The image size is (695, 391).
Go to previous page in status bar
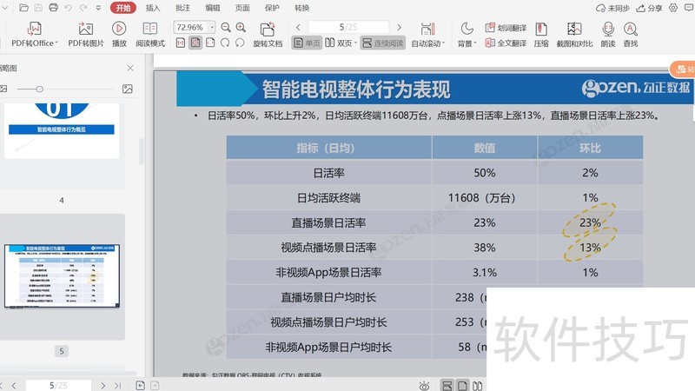pos(14,386)
